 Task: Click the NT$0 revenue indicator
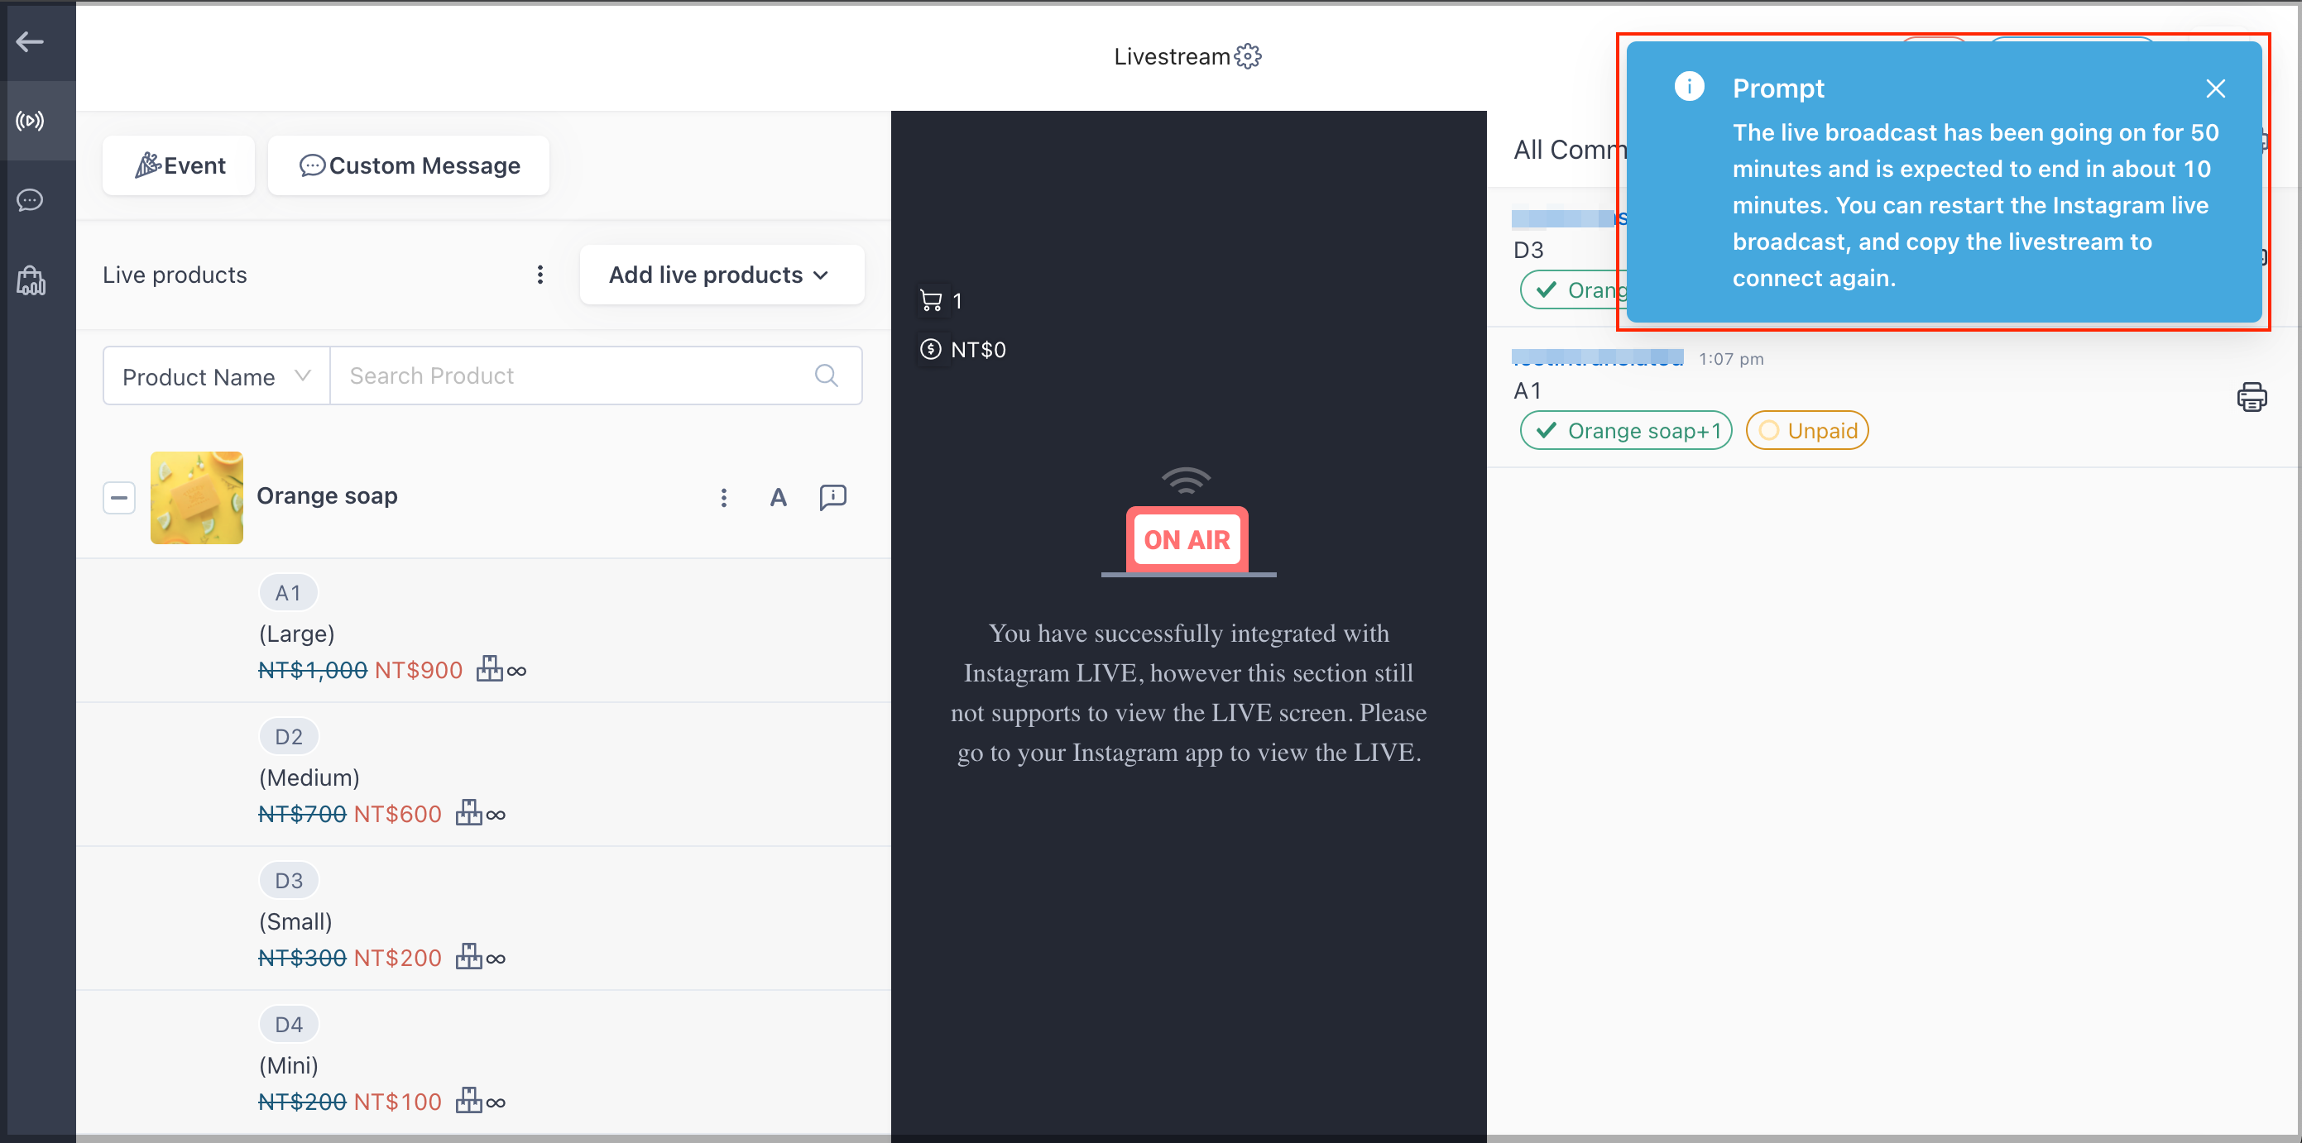coord(963,349)
